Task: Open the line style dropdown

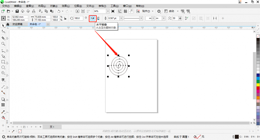Action: click(x=141, y=18)
